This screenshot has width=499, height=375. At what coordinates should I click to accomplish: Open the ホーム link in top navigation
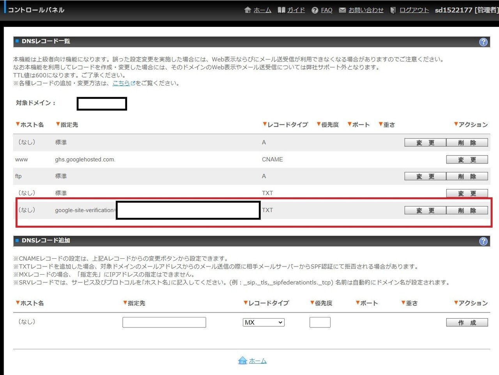tap(262, 10)
